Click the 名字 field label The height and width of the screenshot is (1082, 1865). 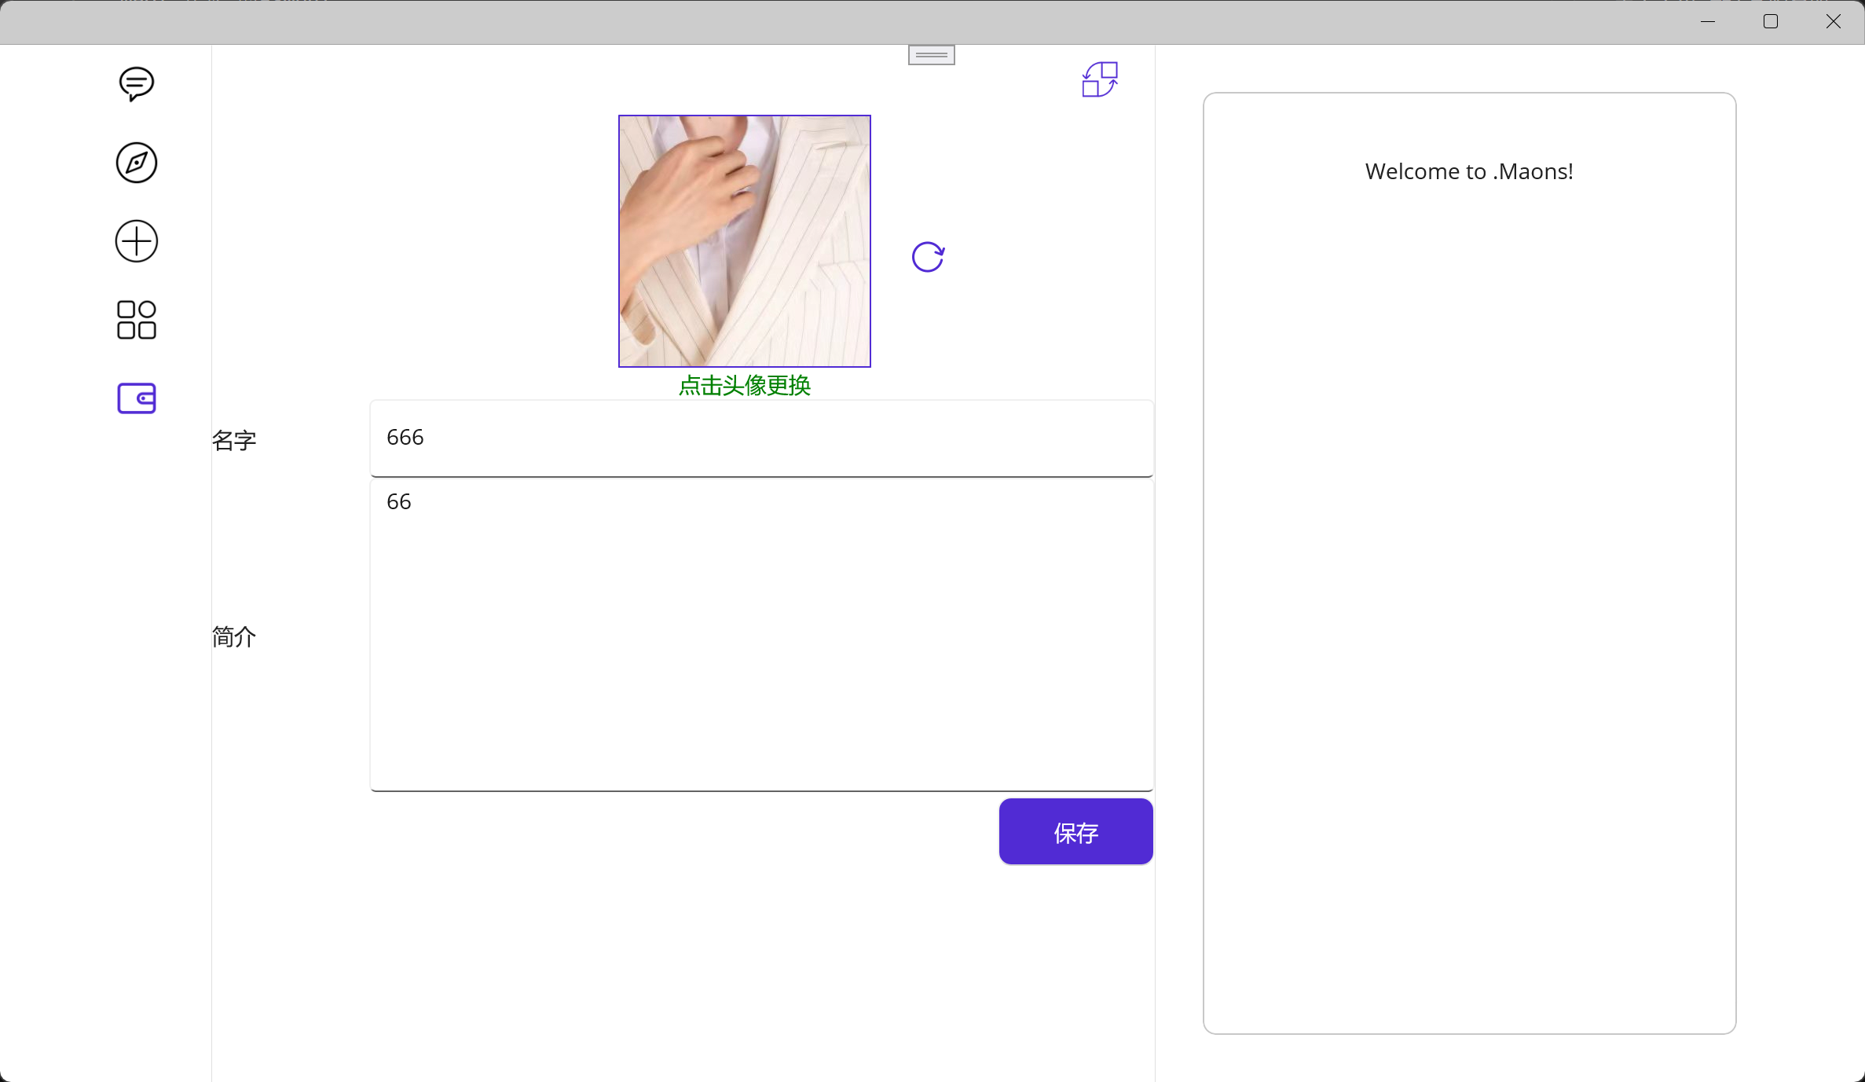point(233,440)
